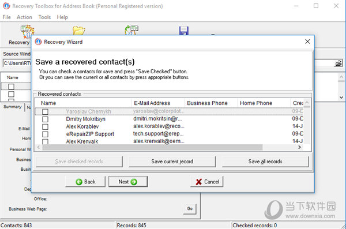
Task: Click Save all records button
Action: (265, 162)
